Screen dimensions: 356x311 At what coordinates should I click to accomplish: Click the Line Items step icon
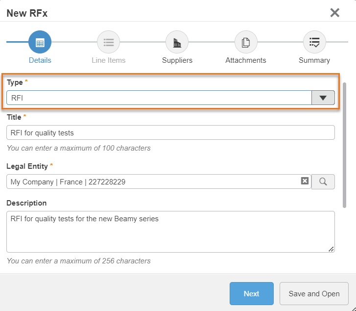tap(108, 43)
